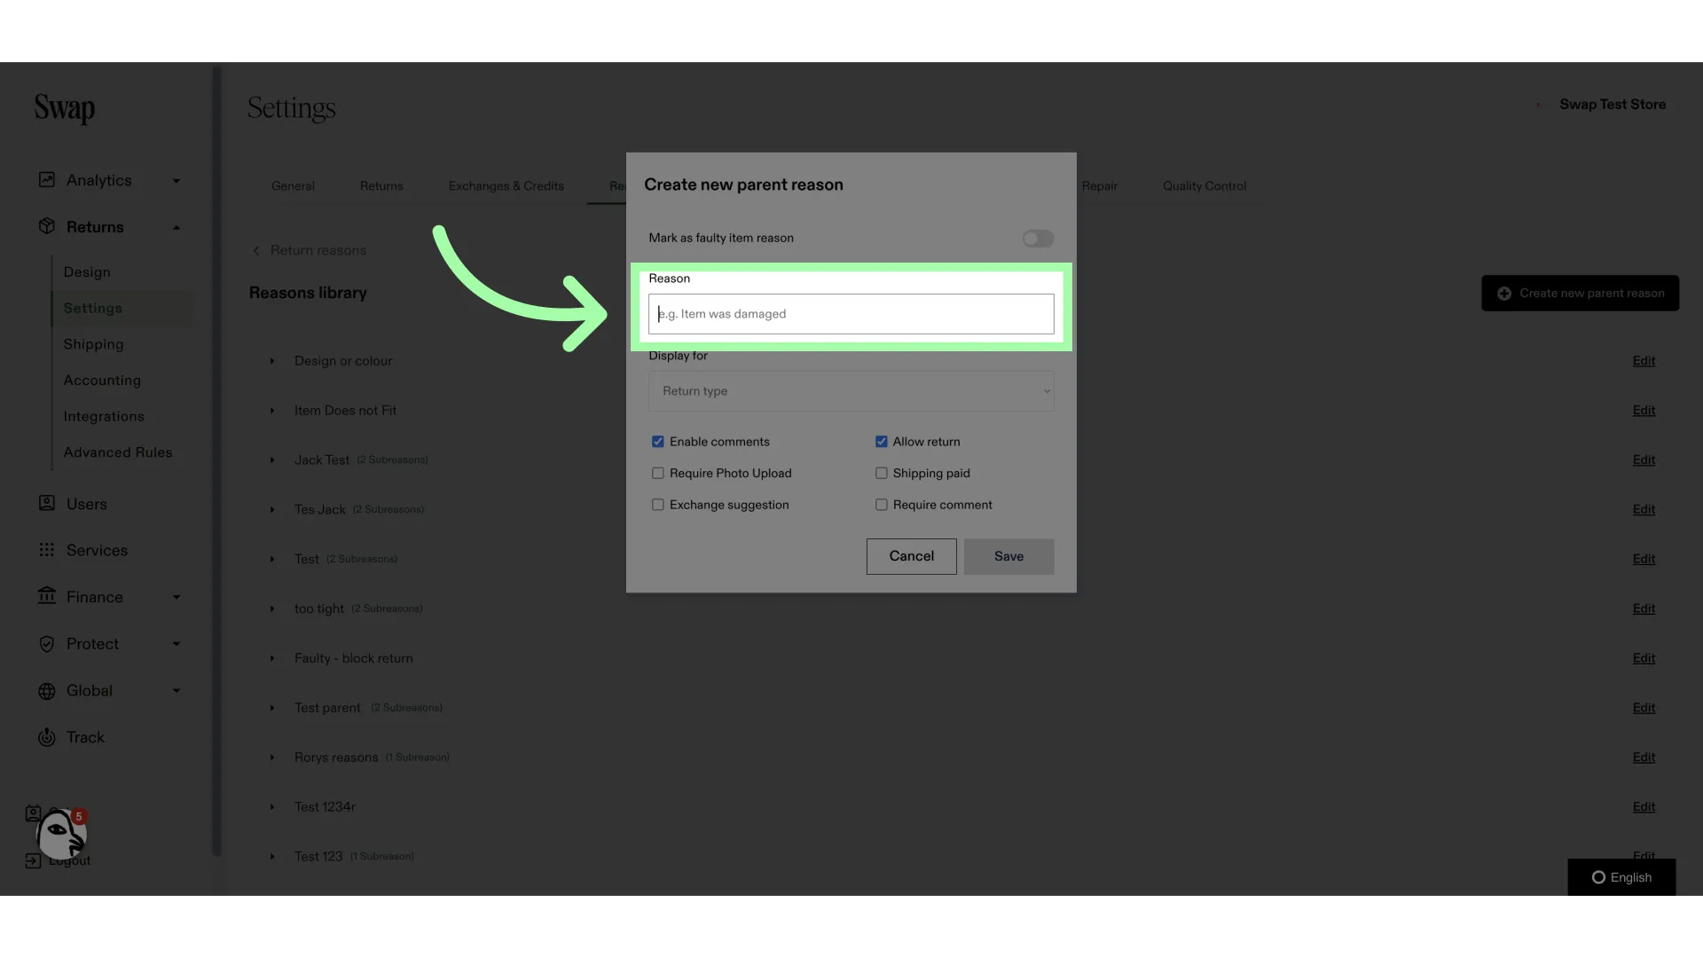Screen dimensions: 1703x958
Task: Open the Exchanges & Credits tab
Action: [x=506, y=186]
